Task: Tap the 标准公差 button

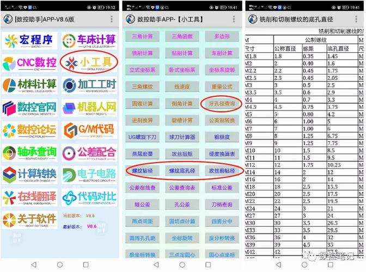Action: [222, 188]
